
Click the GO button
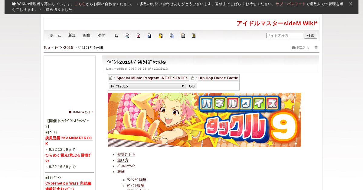coord(192,86)
